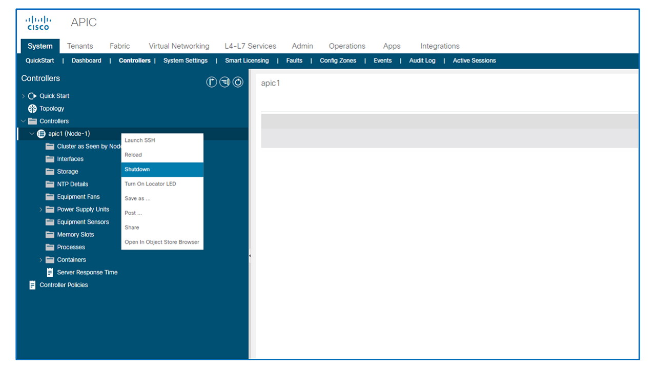
Task: Go to QuickStart submenu link
Action: (40, 60)
